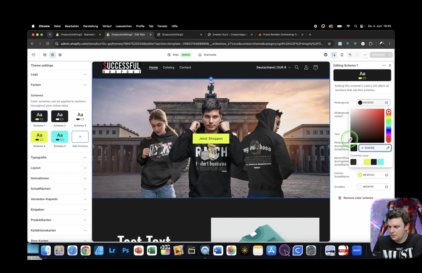
Task: Expand the Kollektionskarten settings
Action: click(59, 230)
